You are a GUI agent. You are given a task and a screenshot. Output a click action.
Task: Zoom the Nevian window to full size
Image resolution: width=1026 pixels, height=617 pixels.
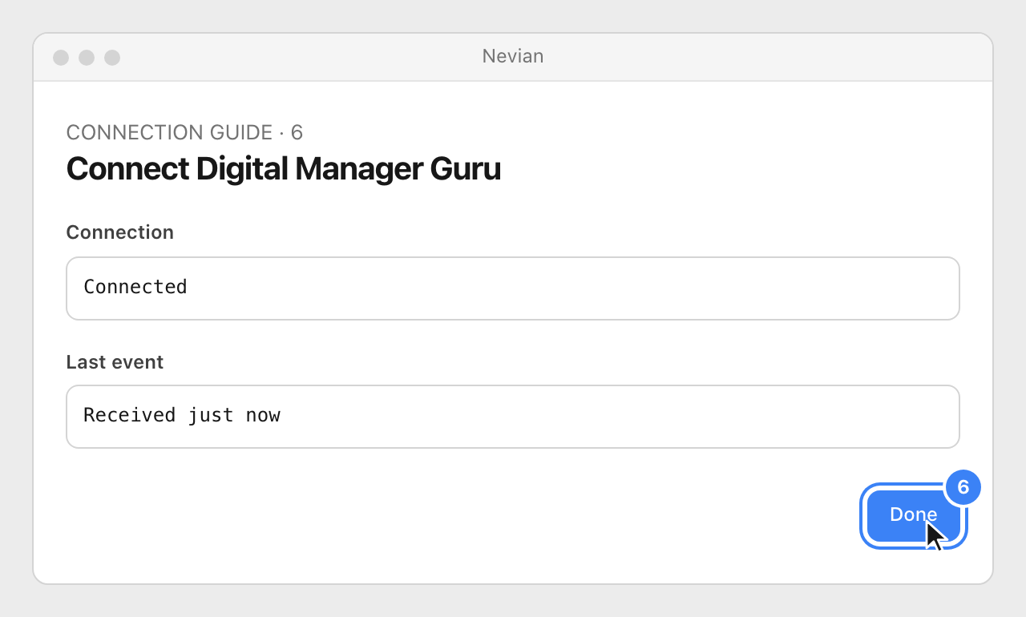click(112, 58)
